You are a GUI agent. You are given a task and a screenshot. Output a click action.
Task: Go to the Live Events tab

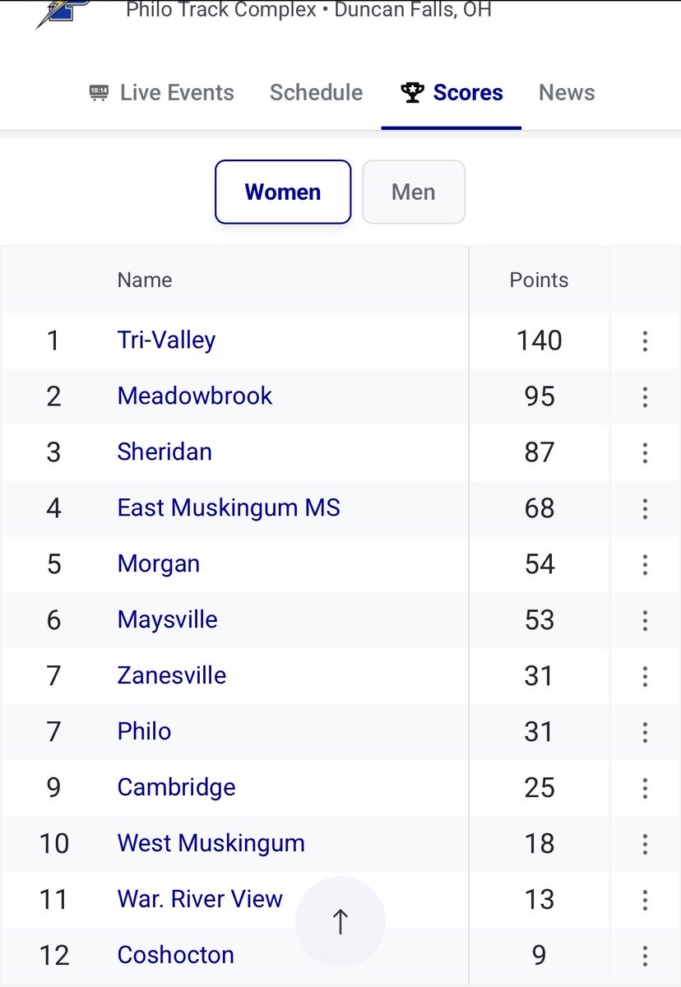click(x=161, y=92)
